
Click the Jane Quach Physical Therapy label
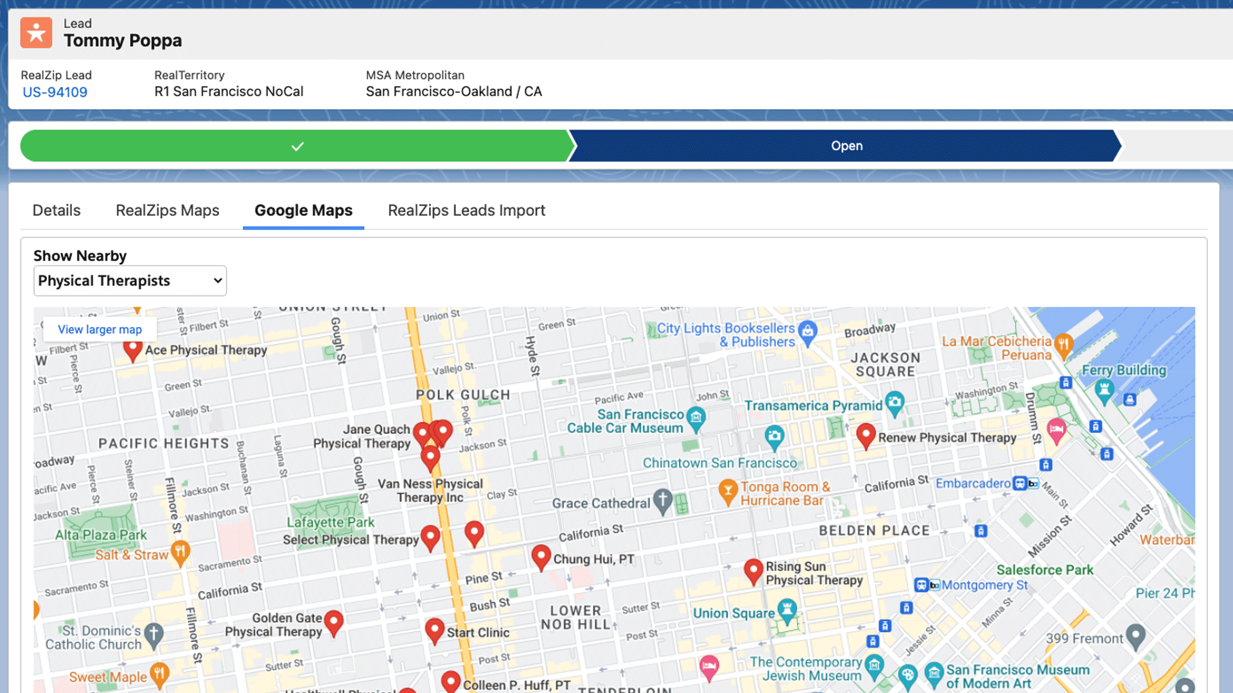click(x=362, y=436)
